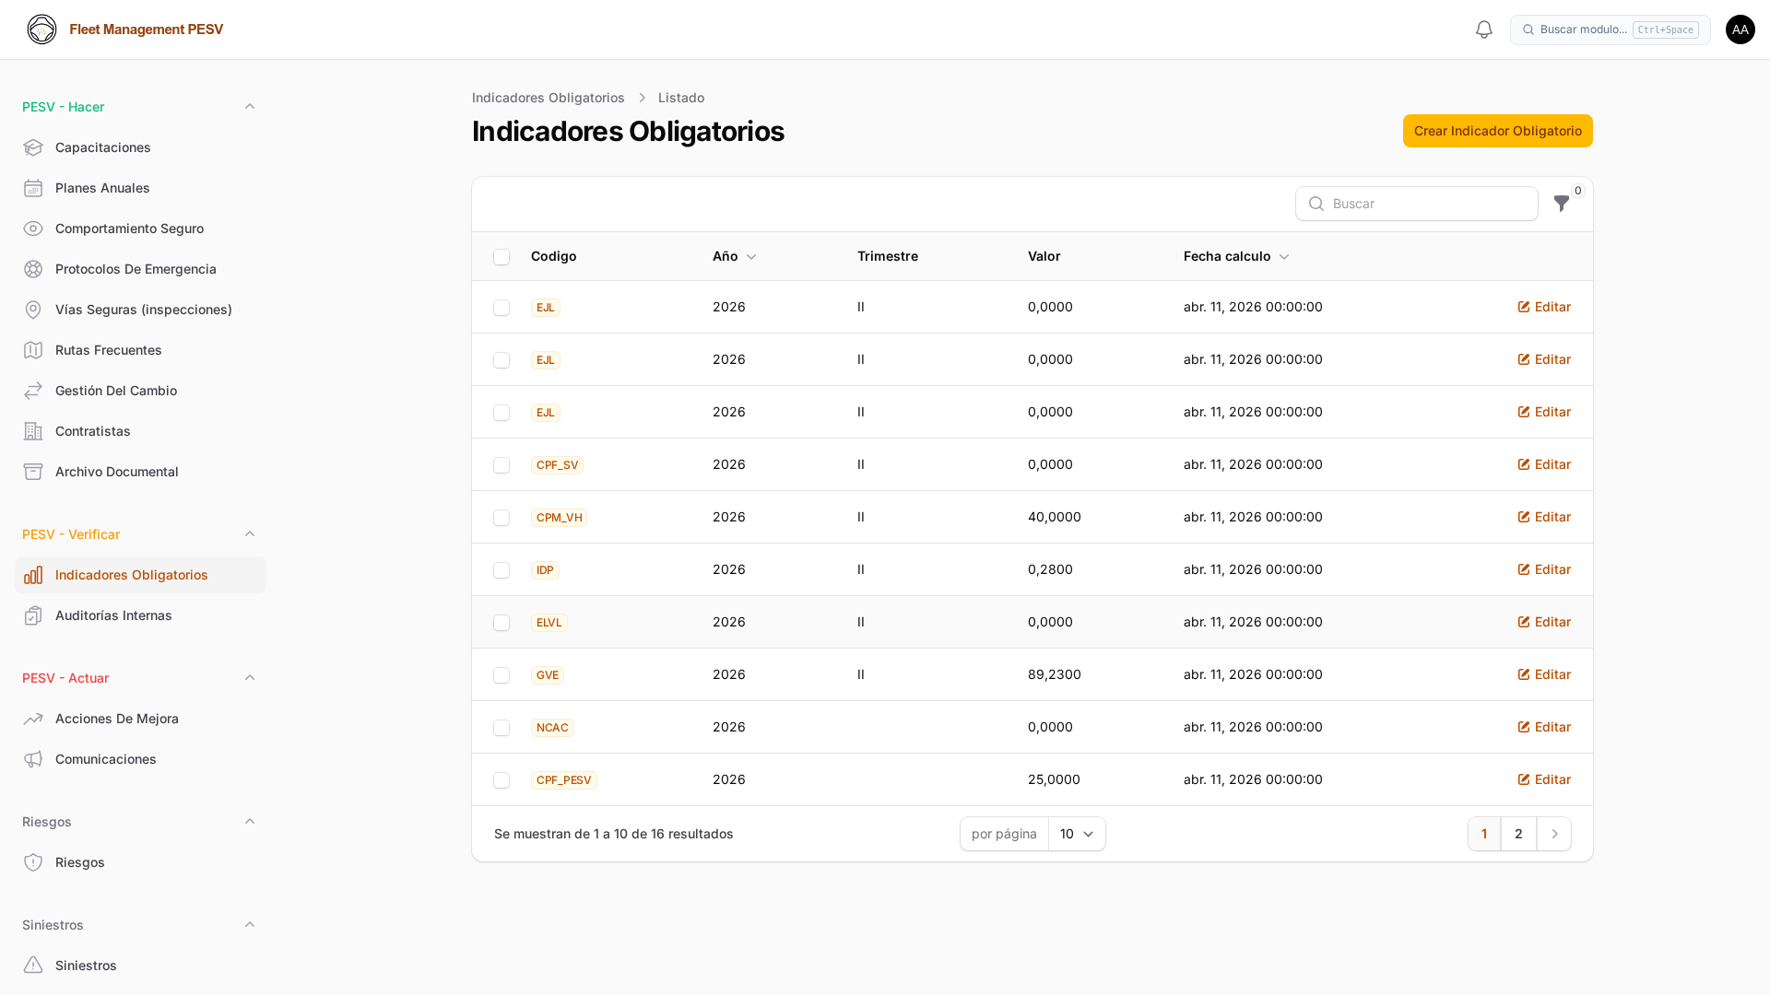Go to page 2 of results
1770x995 pixels.
(1518, 834)
